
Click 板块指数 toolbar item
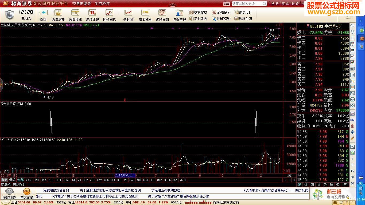[198, 12]
